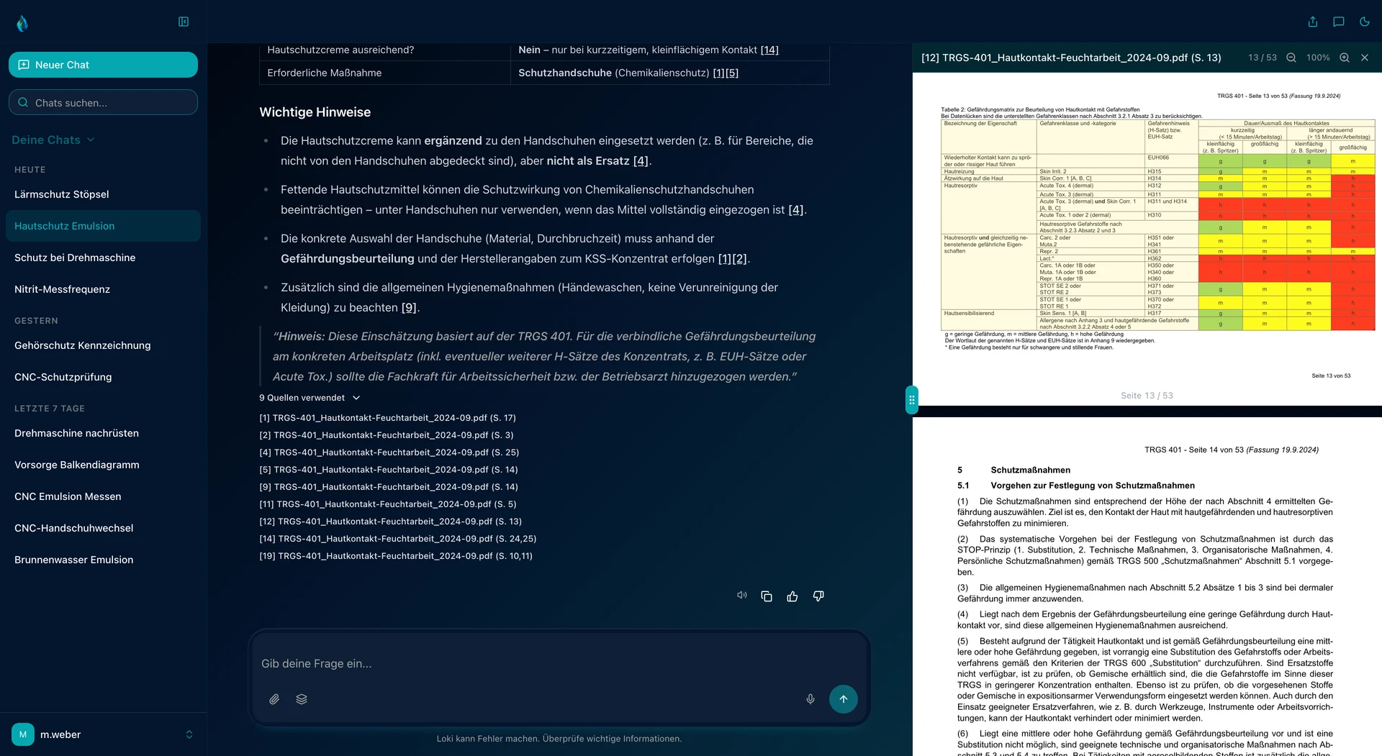The width and height of the screenshot is (1382, 756).
Task: Click the 100% zoom level indicator
Action: coord(1318,58)
